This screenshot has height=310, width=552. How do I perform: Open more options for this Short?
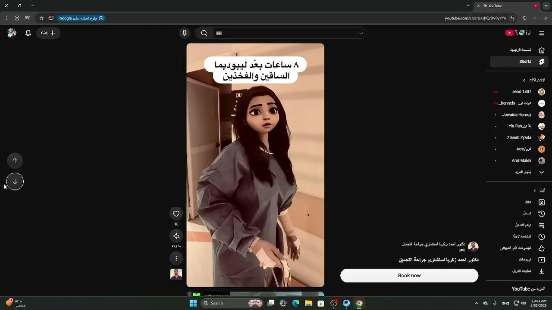pos(176,258)
